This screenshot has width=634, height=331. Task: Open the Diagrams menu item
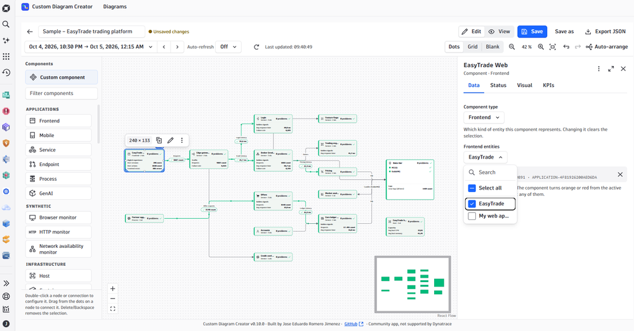(115, 6)
